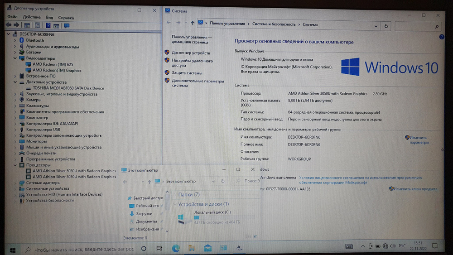
Task: Collapse the Процессоры category
Action: coord(15,165)
